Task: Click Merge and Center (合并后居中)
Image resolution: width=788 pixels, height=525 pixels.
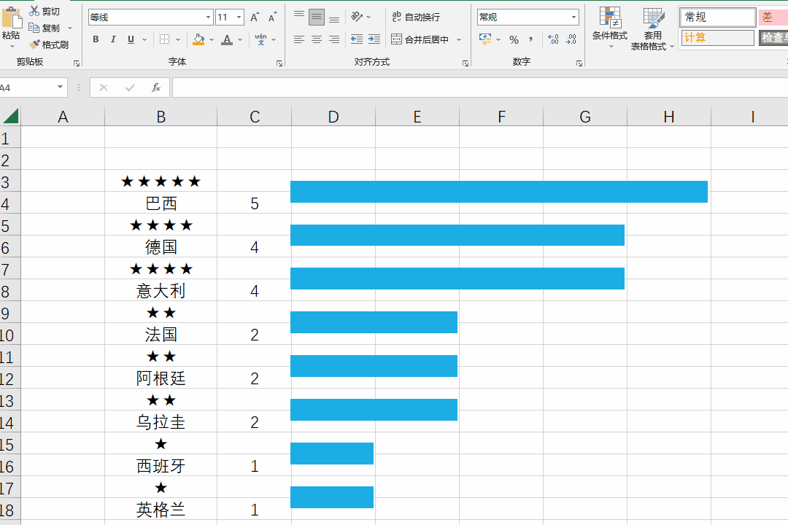Action: click(420, 39)
